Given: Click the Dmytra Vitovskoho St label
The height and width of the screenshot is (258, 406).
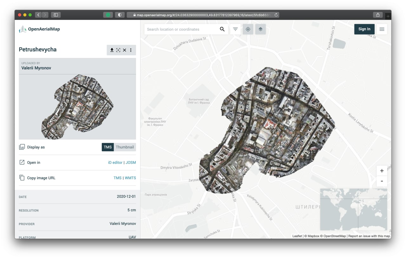Looking at the screenshot, I should 176,166.
